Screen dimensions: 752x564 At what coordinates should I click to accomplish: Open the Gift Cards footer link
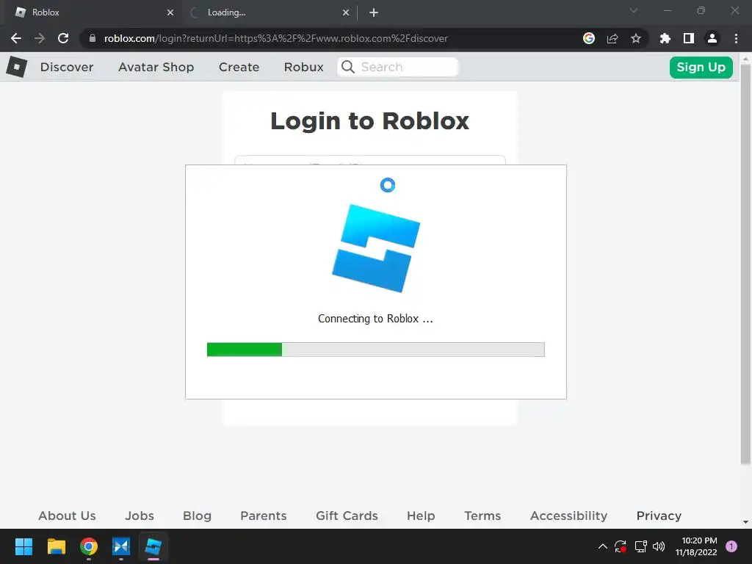coord(347,516)
